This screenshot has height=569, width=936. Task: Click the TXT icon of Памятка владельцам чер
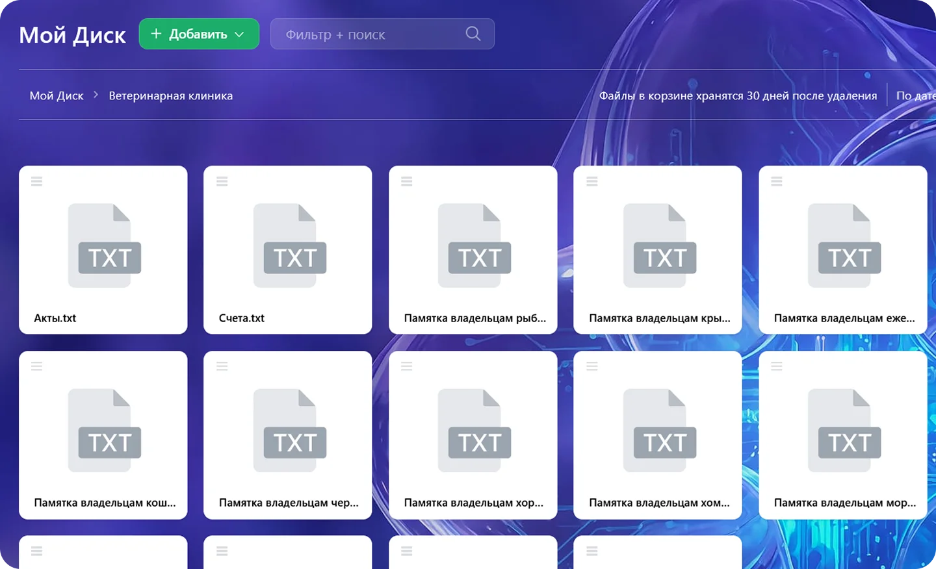(289, 431)
